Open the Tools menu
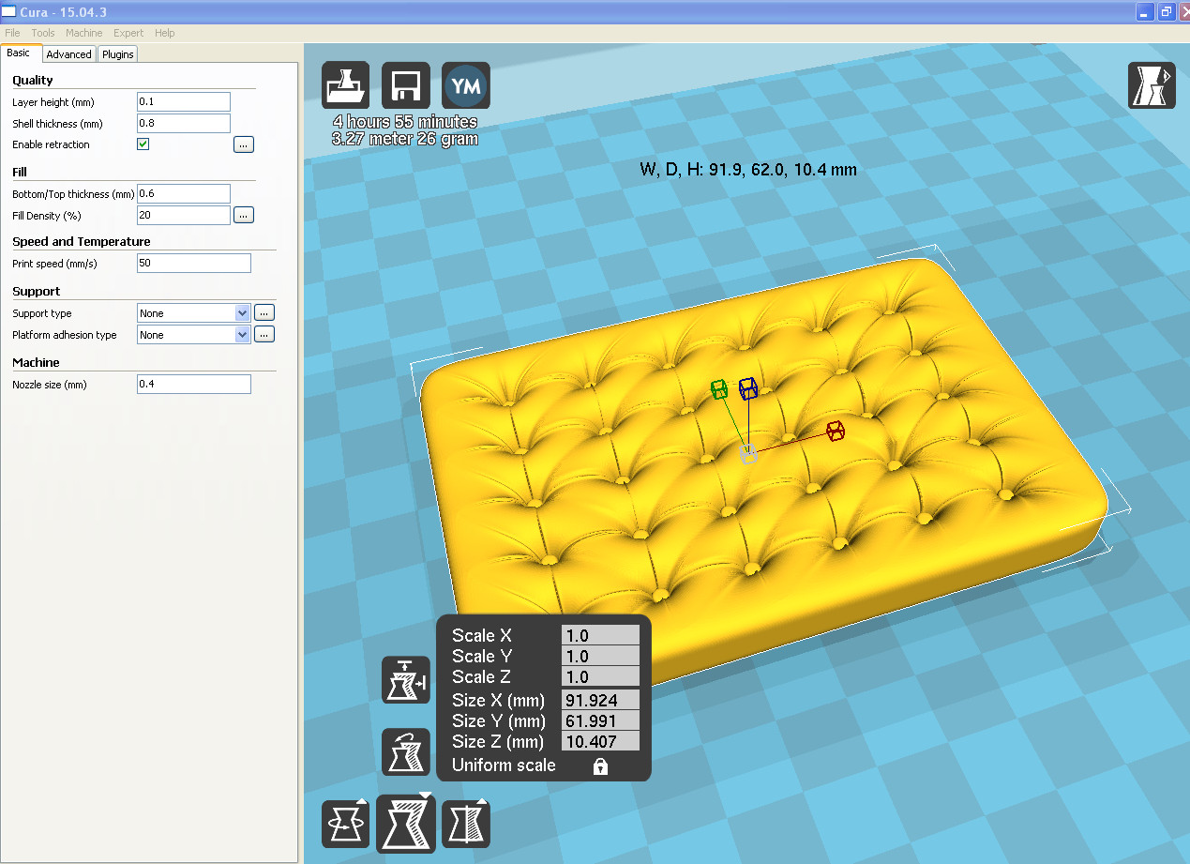The width and height of the screenshot is (1190, 864). 43,33
